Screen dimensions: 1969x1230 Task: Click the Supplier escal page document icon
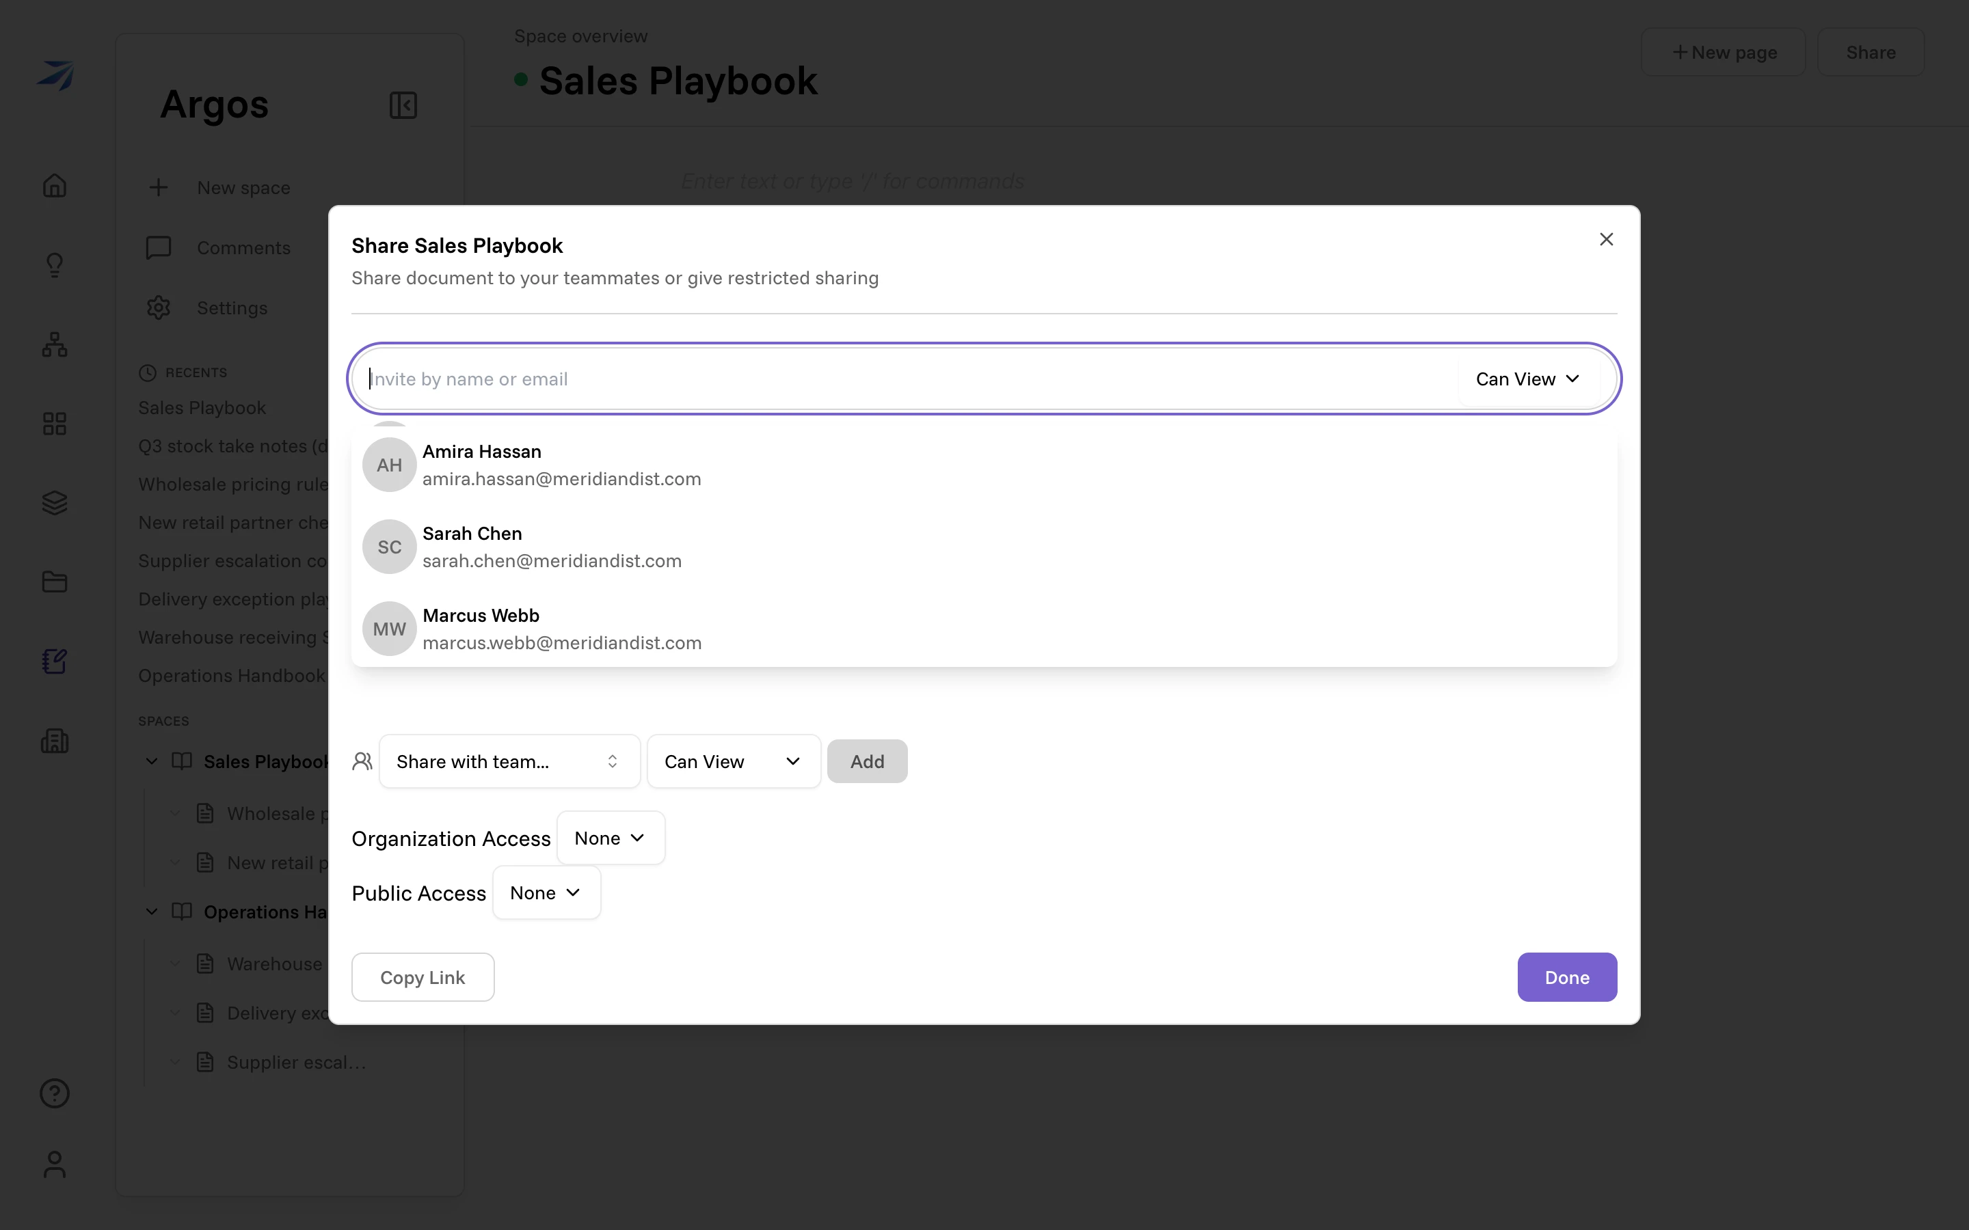[x=206, y=1063]
